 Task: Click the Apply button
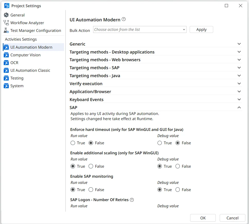[x=201, y=30]
